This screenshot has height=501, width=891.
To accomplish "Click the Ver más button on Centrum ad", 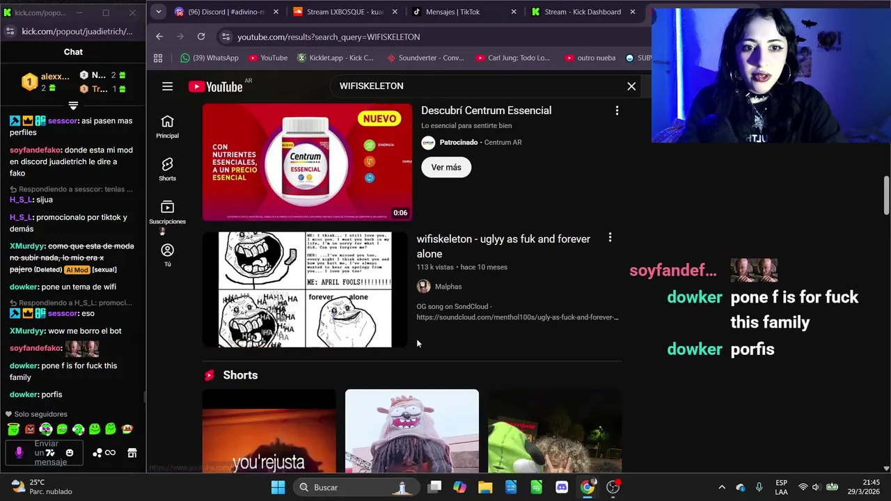I will pyautogui.click(x=446, y=167).
